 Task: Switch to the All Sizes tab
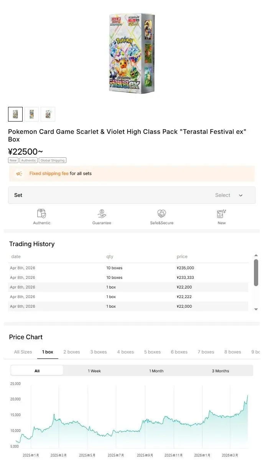pos(23,352)
